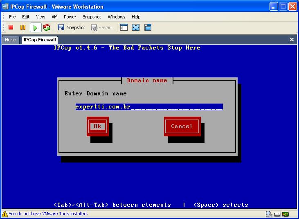Click the green Power On play icon
299x219 pixels.
(35, 27)
